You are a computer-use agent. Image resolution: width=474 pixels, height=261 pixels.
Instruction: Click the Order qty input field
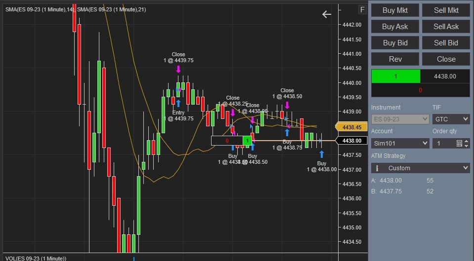click(x=444, y=143)
